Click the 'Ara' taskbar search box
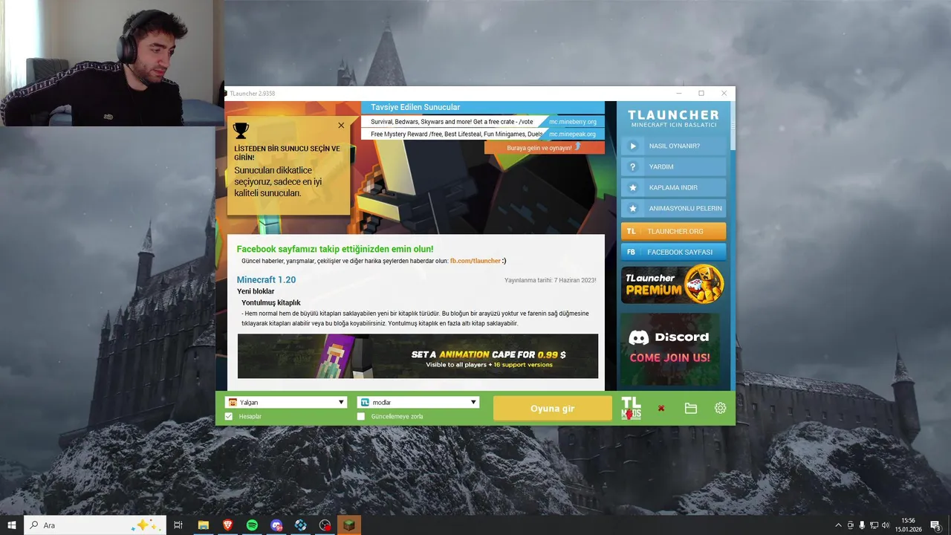This screenshot has width=951, height=535. 95,525
